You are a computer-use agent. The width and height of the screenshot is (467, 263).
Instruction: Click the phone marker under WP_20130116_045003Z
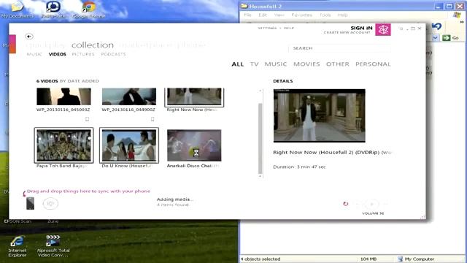tap(87, 119)
